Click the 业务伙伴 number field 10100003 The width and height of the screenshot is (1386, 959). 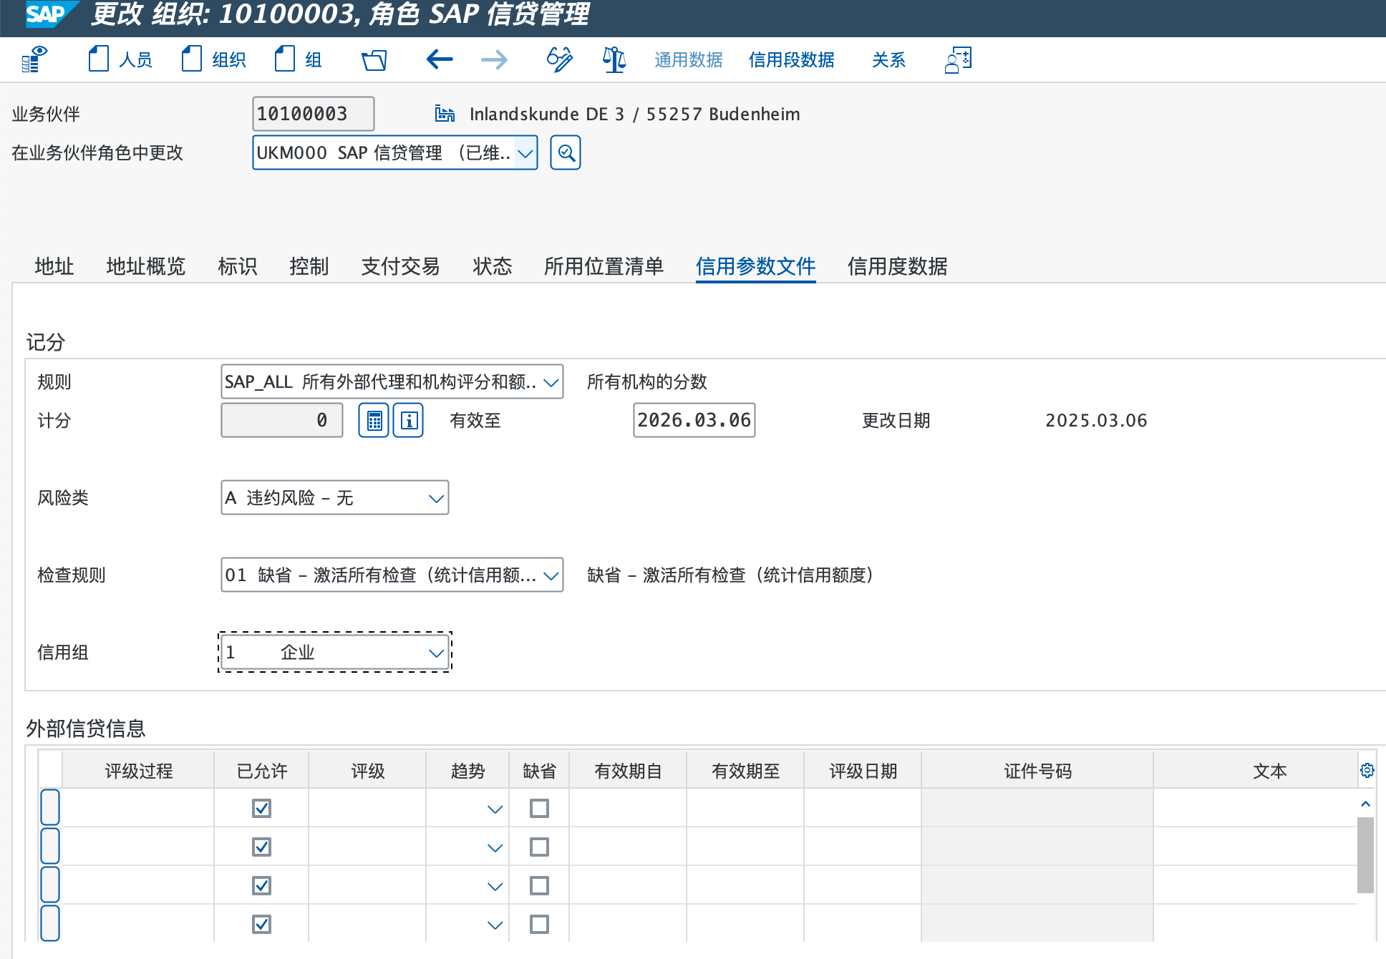314,114
